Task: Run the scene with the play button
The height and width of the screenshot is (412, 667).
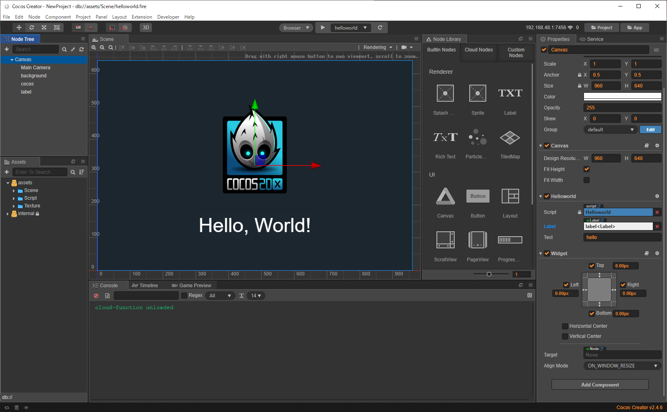Action: [x=323, y=28]
